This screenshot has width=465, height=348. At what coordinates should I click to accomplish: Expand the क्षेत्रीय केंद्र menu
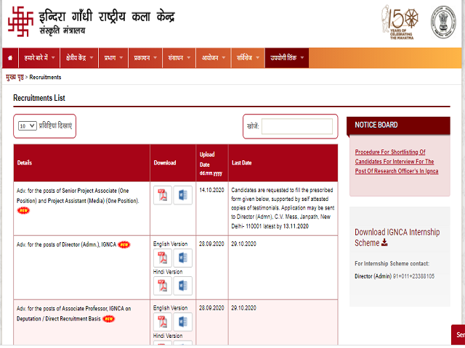(79, 58)
